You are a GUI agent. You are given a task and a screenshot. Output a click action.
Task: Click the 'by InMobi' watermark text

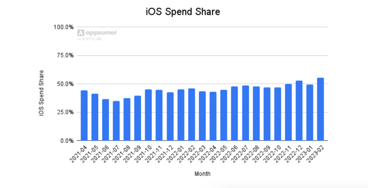point(89,39)
